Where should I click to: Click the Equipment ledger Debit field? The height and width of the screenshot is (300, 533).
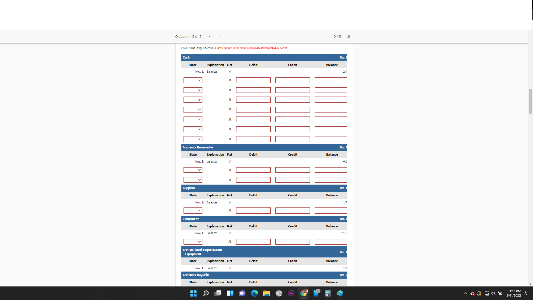coord(253,242)
